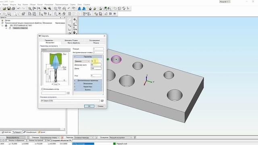Click the minus-circle icon in second toolbar

(x=114, y=14)
